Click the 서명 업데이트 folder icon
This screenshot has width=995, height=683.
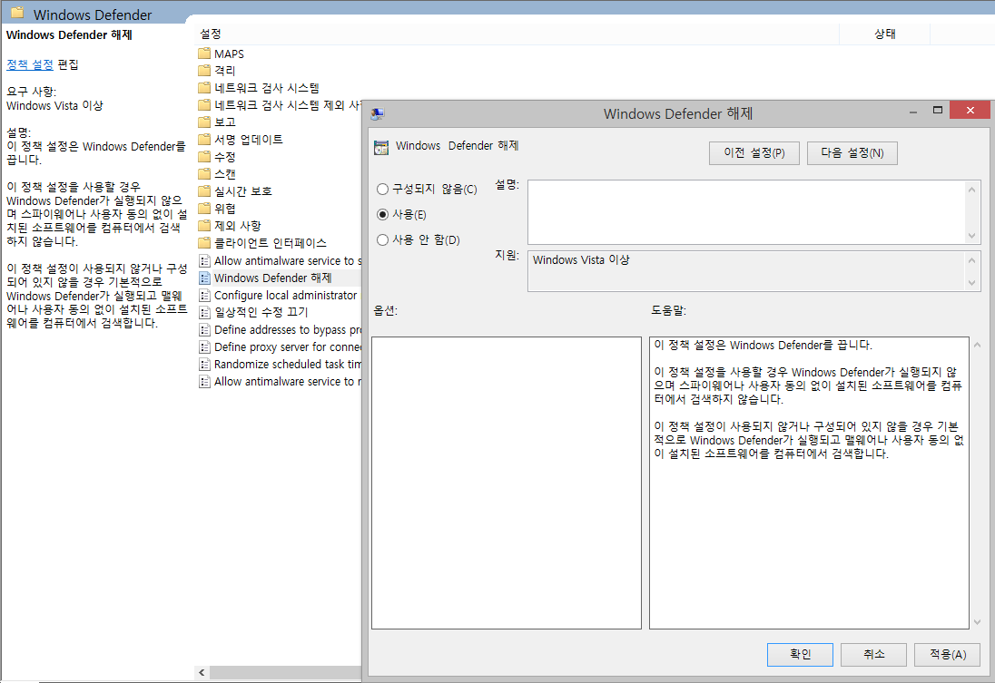tap(203, 139)
